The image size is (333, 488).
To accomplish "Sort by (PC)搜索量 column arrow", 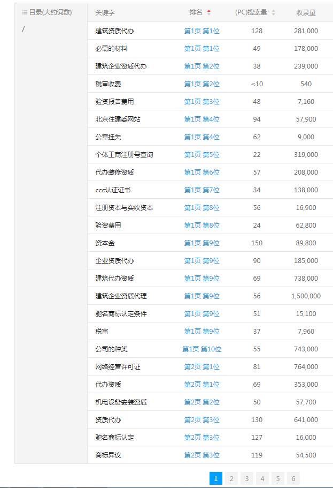I will pyautogui.click(x=274, y=12).
